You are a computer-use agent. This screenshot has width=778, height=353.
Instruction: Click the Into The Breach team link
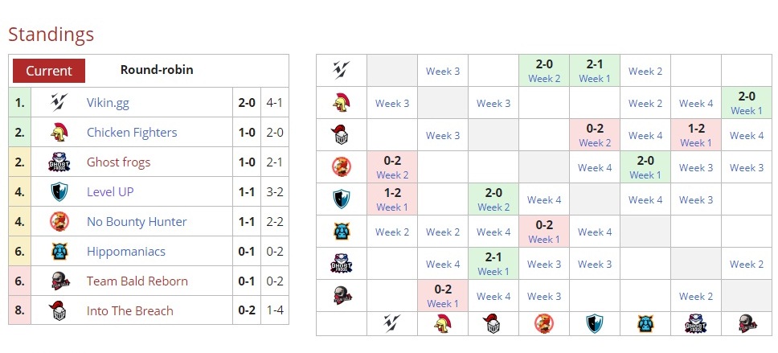[x=129, y=310]
